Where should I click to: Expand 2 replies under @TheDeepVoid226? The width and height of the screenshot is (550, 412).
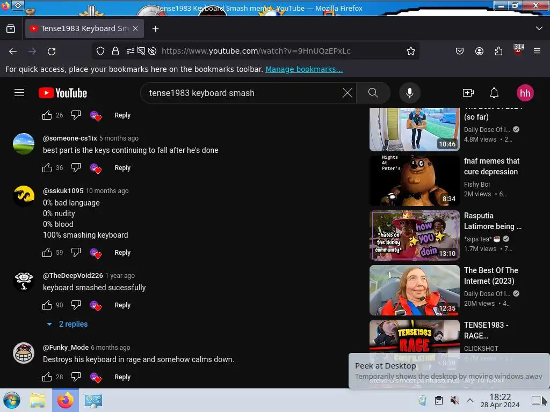(x=67, y=324)
